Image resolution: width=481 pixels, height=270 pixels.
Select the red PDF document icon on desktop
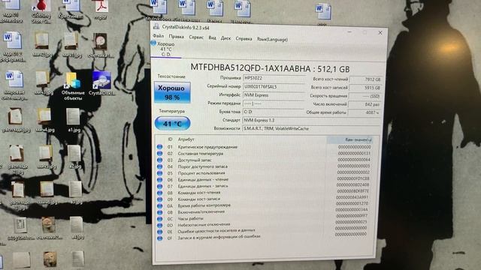pyautogui.click(x=101, y=10)
